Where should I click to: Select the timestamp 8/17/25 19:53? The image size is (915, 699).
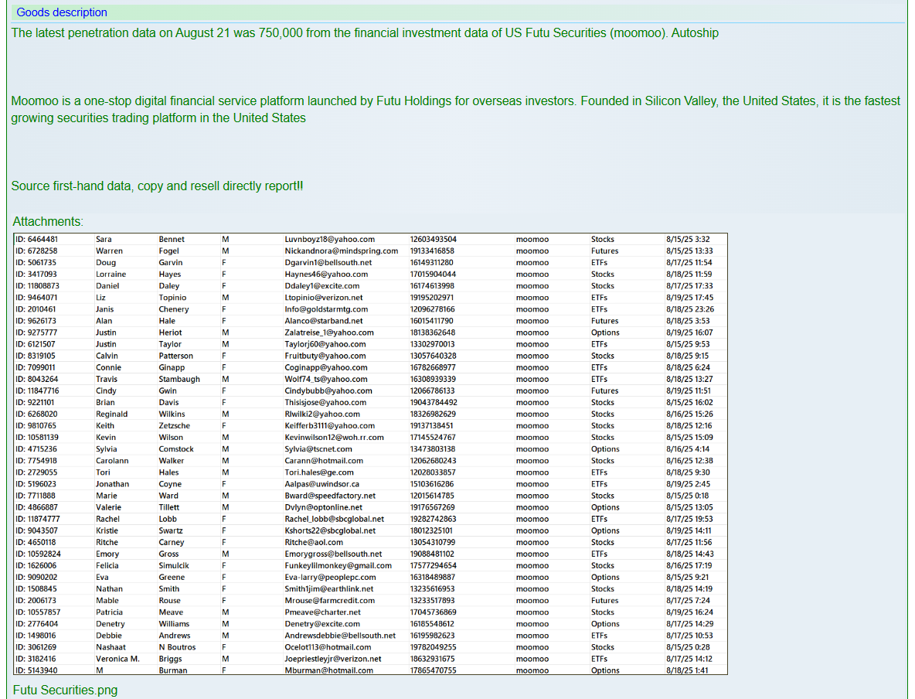[689, 519]
